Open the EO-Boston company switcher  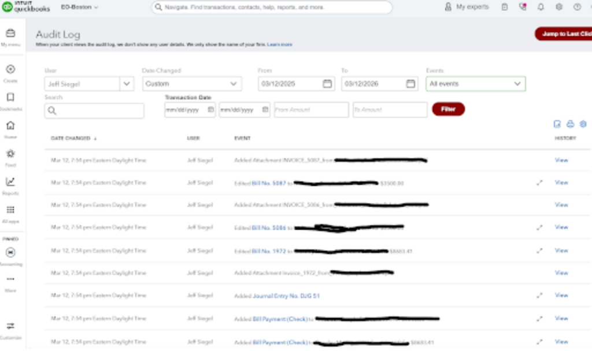pyautogui.click(x=79, y=7)
